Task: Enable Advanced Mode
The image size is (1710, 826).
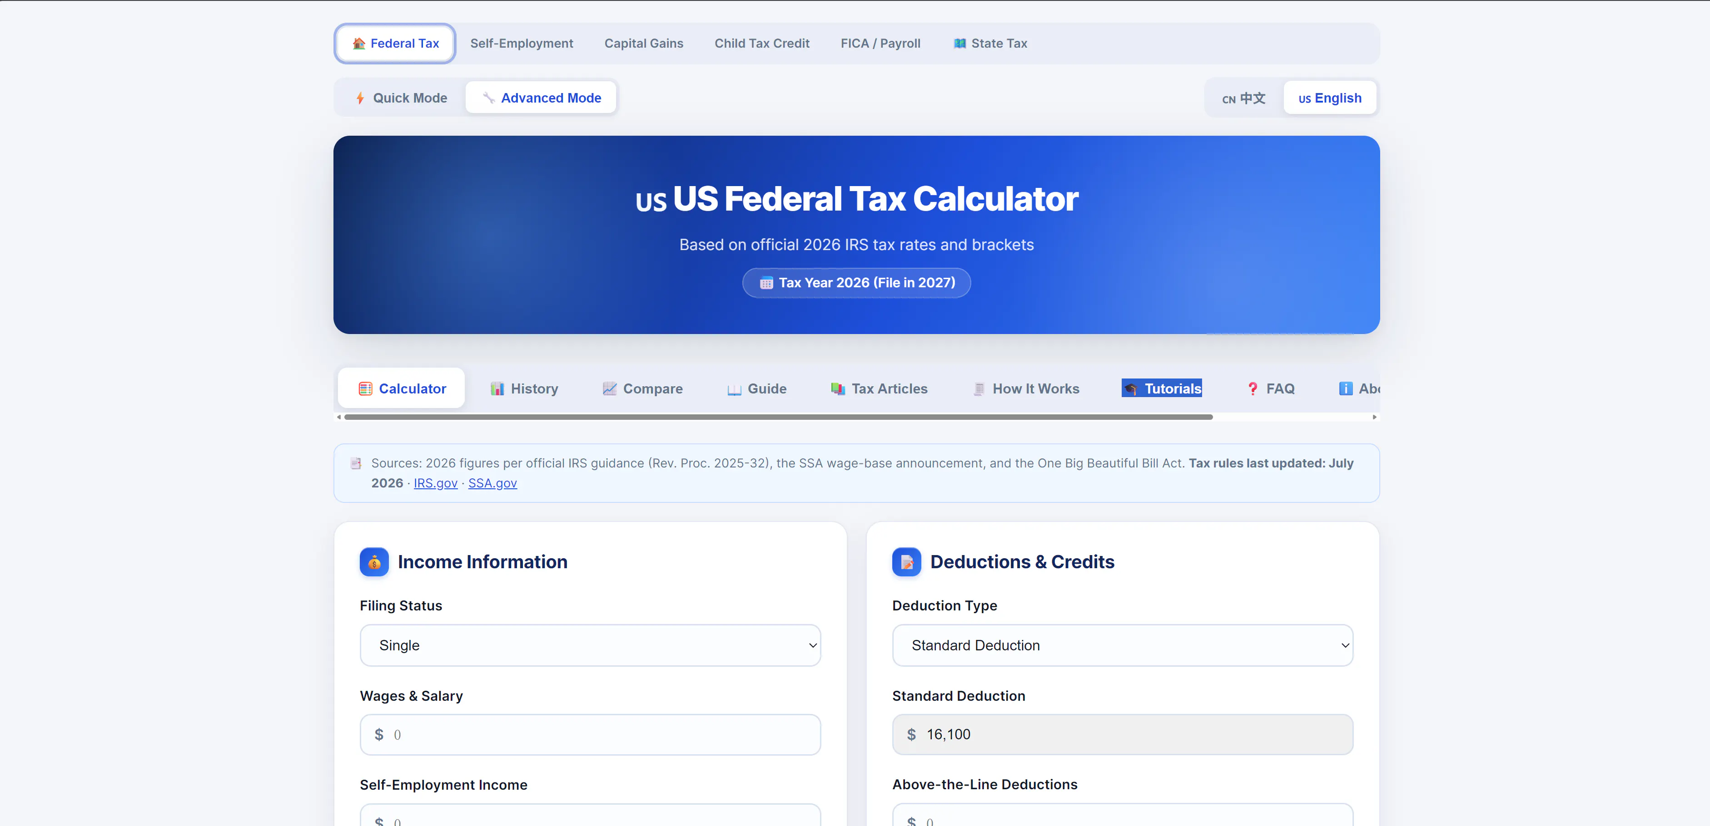Action: (541, 98)
